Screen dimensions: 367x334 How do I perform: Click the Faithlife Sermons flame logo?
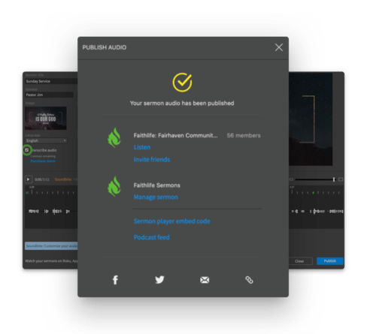click(x=114, y=186)
